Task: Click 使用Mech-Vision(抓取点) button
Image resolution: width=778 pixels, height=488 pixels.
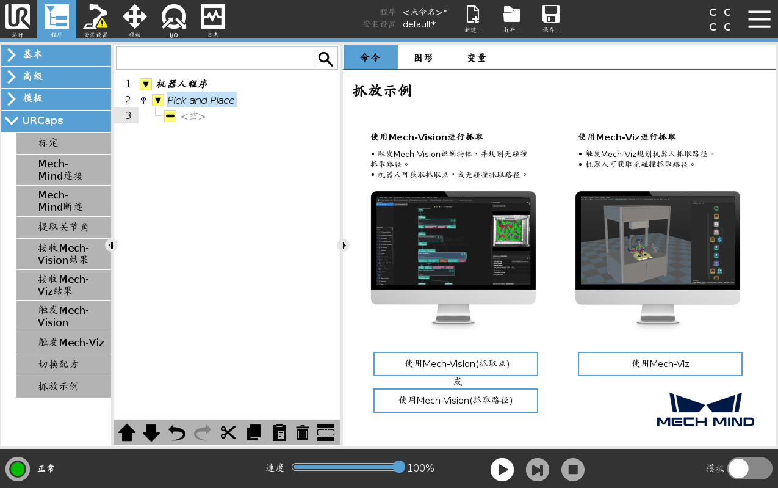Action: 455,363
